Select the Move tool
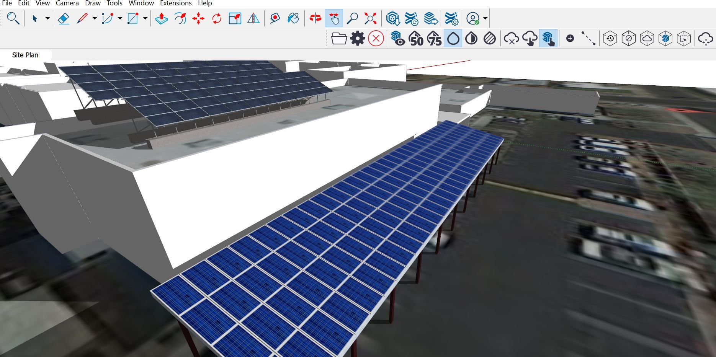The width and height of the screenshot is (716, 357). click(x=198, y=17)
